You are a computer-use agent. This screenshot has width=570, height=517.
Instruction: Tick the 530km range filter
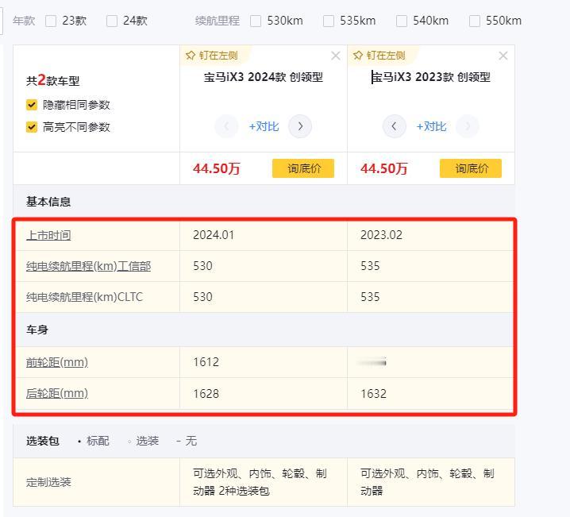tap(256, 21)
